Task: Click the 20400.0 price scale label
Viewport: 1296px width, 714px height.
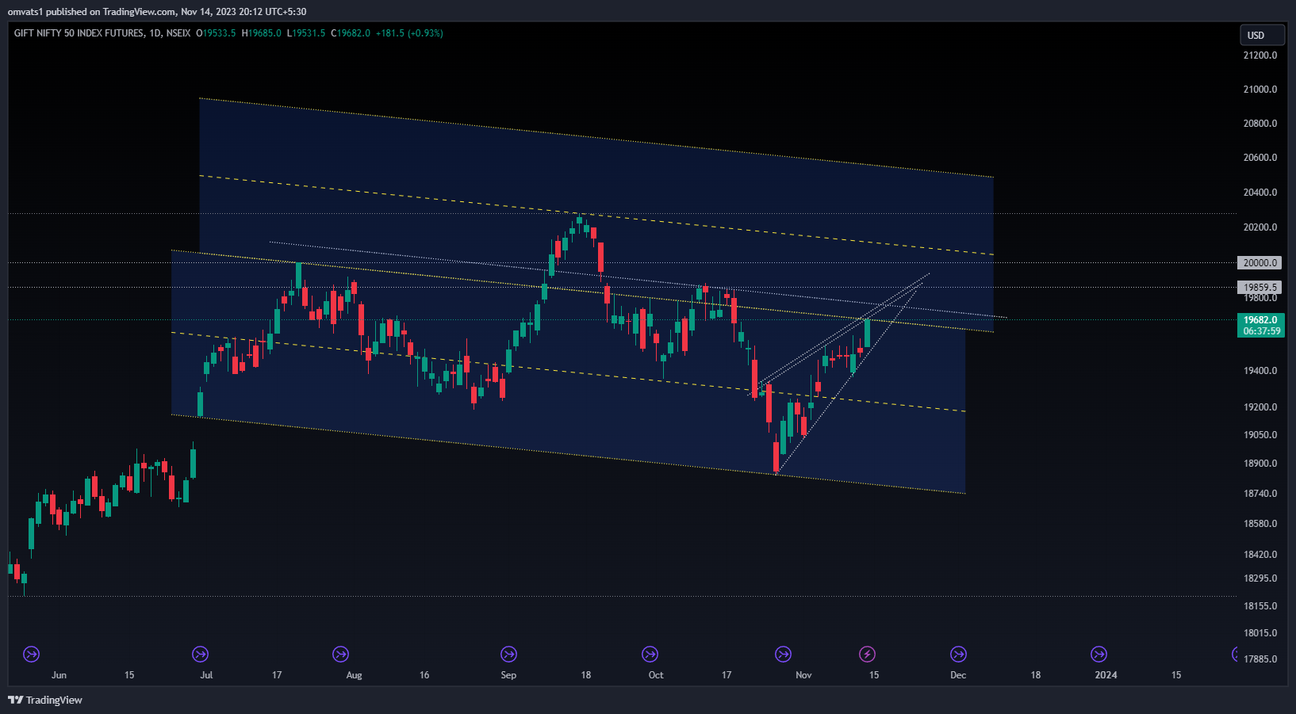Action: tap(1260, 193)
